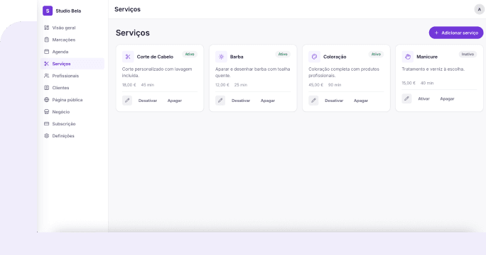Viewport: 486px width, 255px height.
Task: Click the 25 min duration text
Action: 241,85
